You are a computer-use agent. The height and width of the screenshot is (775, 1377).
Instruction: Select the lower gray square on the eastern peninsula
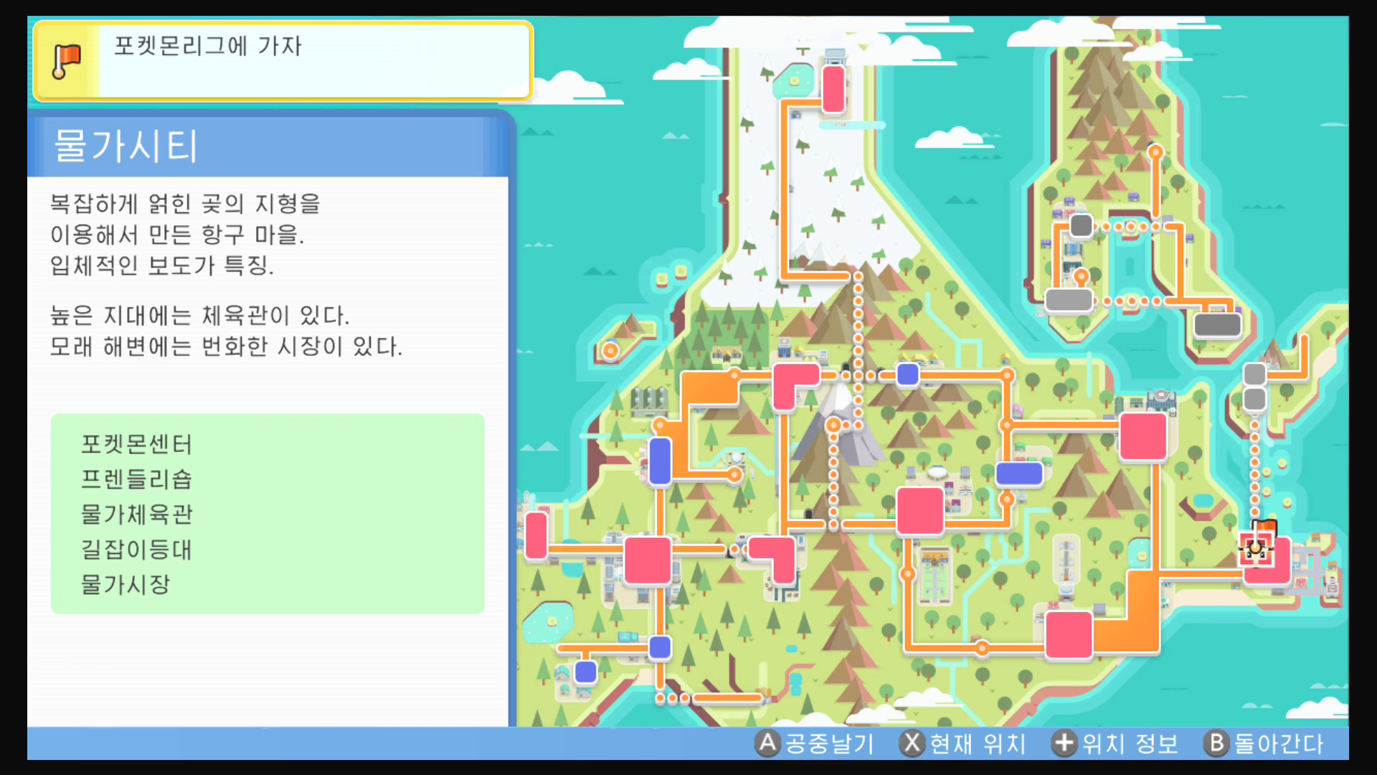coord(1254,399)
